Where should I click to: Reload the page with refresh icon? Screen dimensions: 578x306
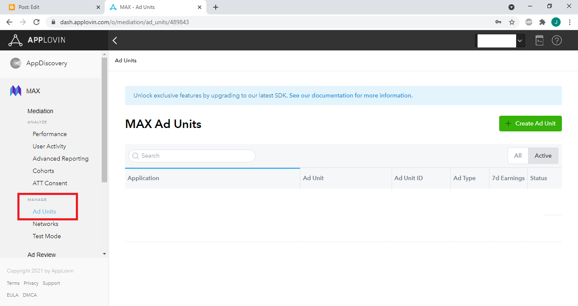[36, 22]
